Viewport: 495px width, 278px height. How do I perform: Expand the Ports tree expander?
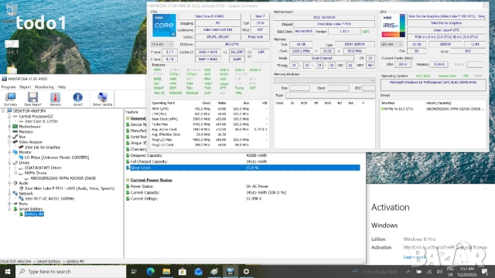click(x=9, y=204)
